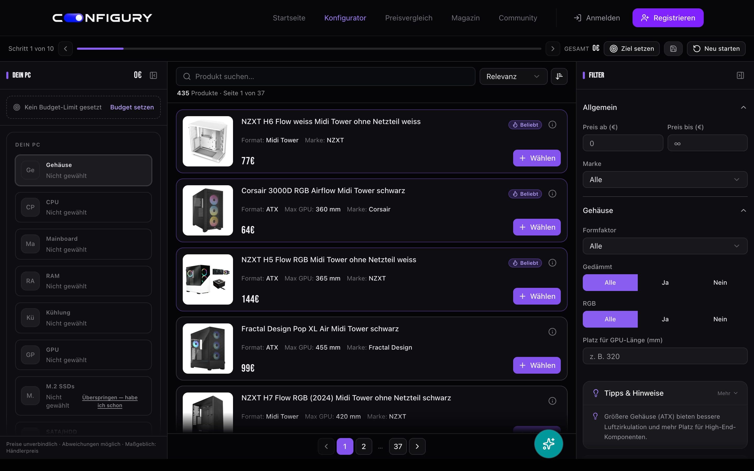Screen dimensions: 754x471
Task: Collapse the Dein PC sidebar panel
Action: pyautogui.click(x=153, y=75)
